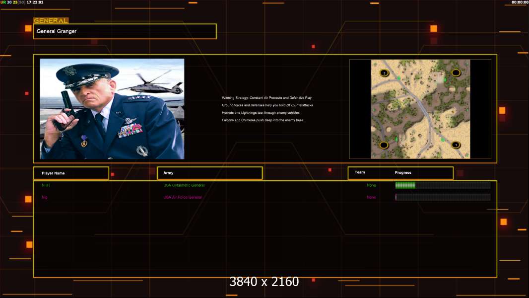Click the USA Cybernetic General army entry
This screenshot has width=529, height=298.
[184, 185]
